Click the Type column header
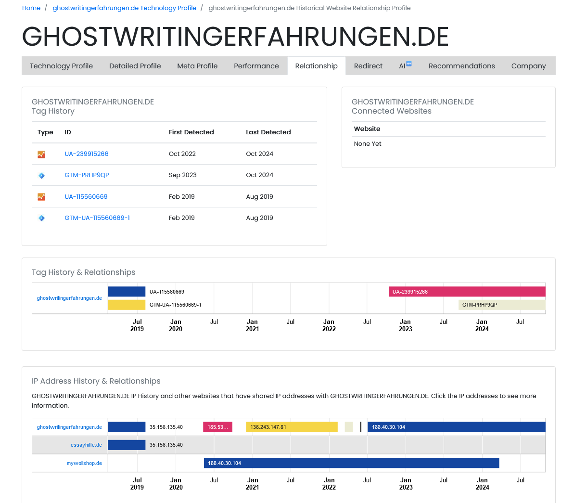Image resolution: width=561 pixels, height=503 pixels. tap(45, 132)
